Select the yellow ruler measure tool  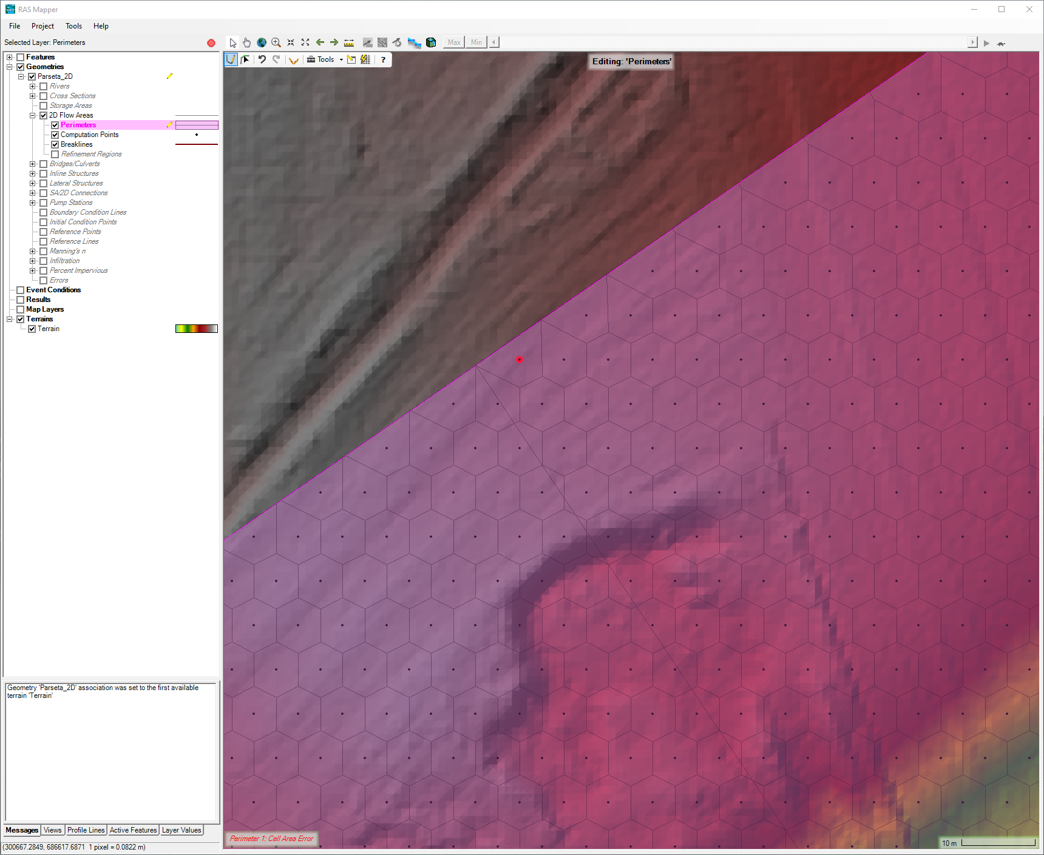[349, 42]
